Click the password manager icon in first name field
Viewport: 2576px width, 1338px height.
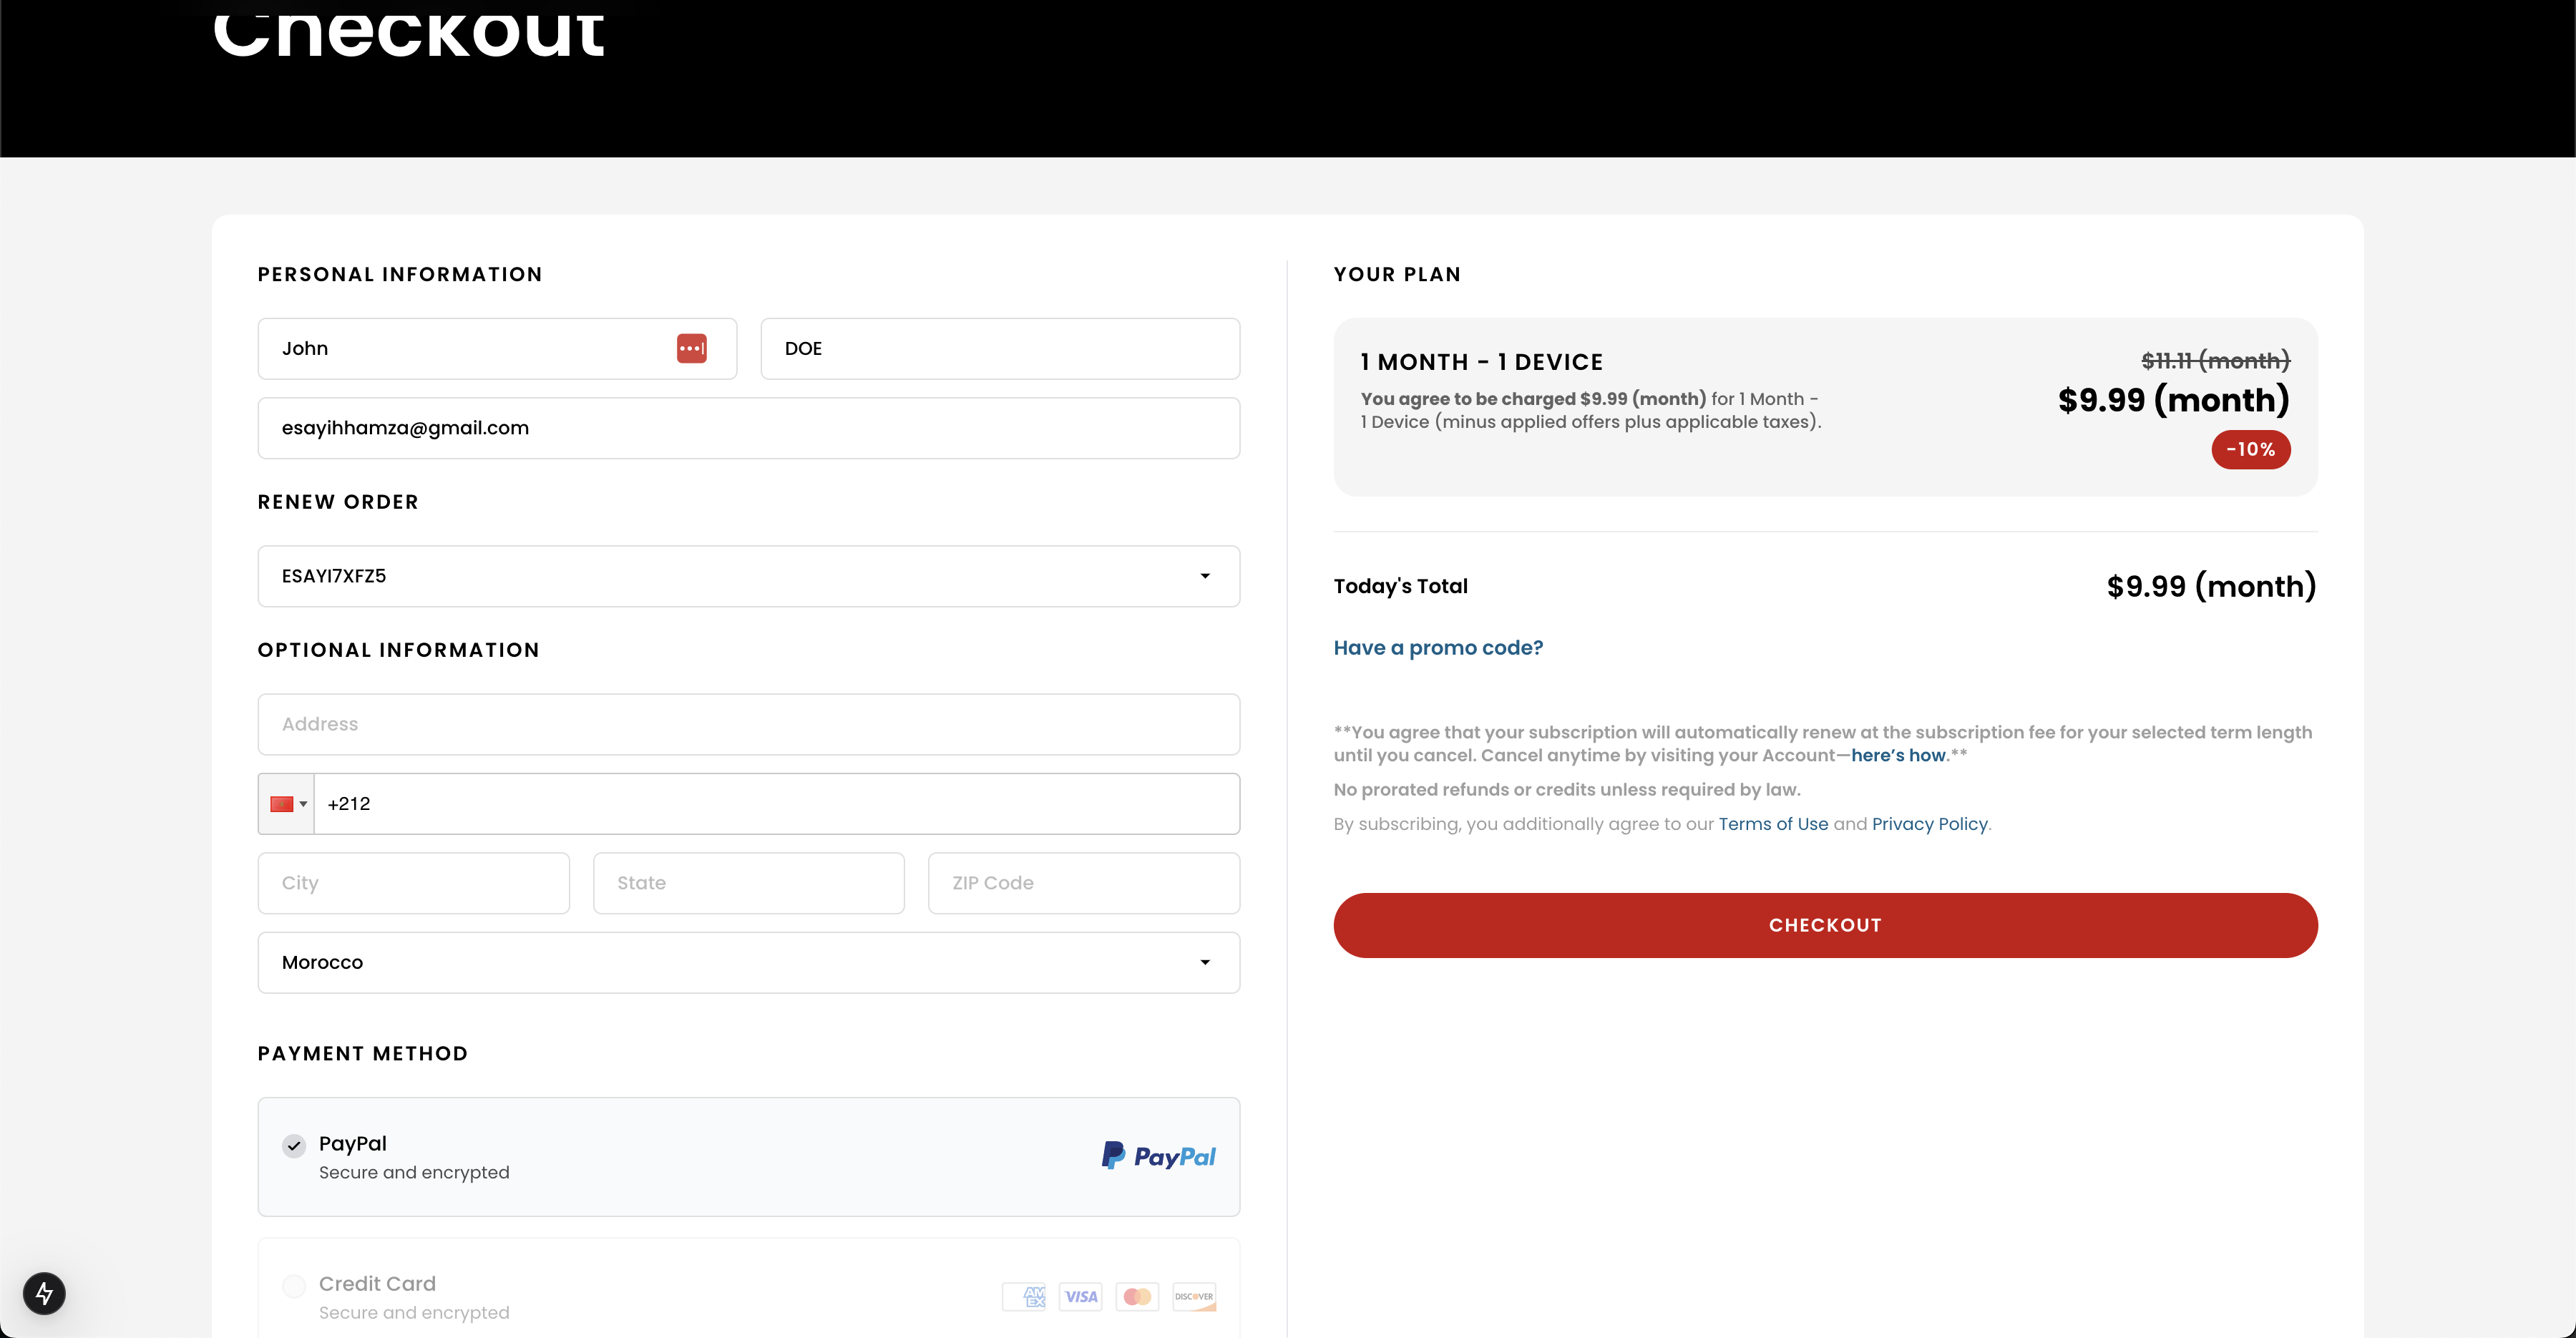point(691,348)
